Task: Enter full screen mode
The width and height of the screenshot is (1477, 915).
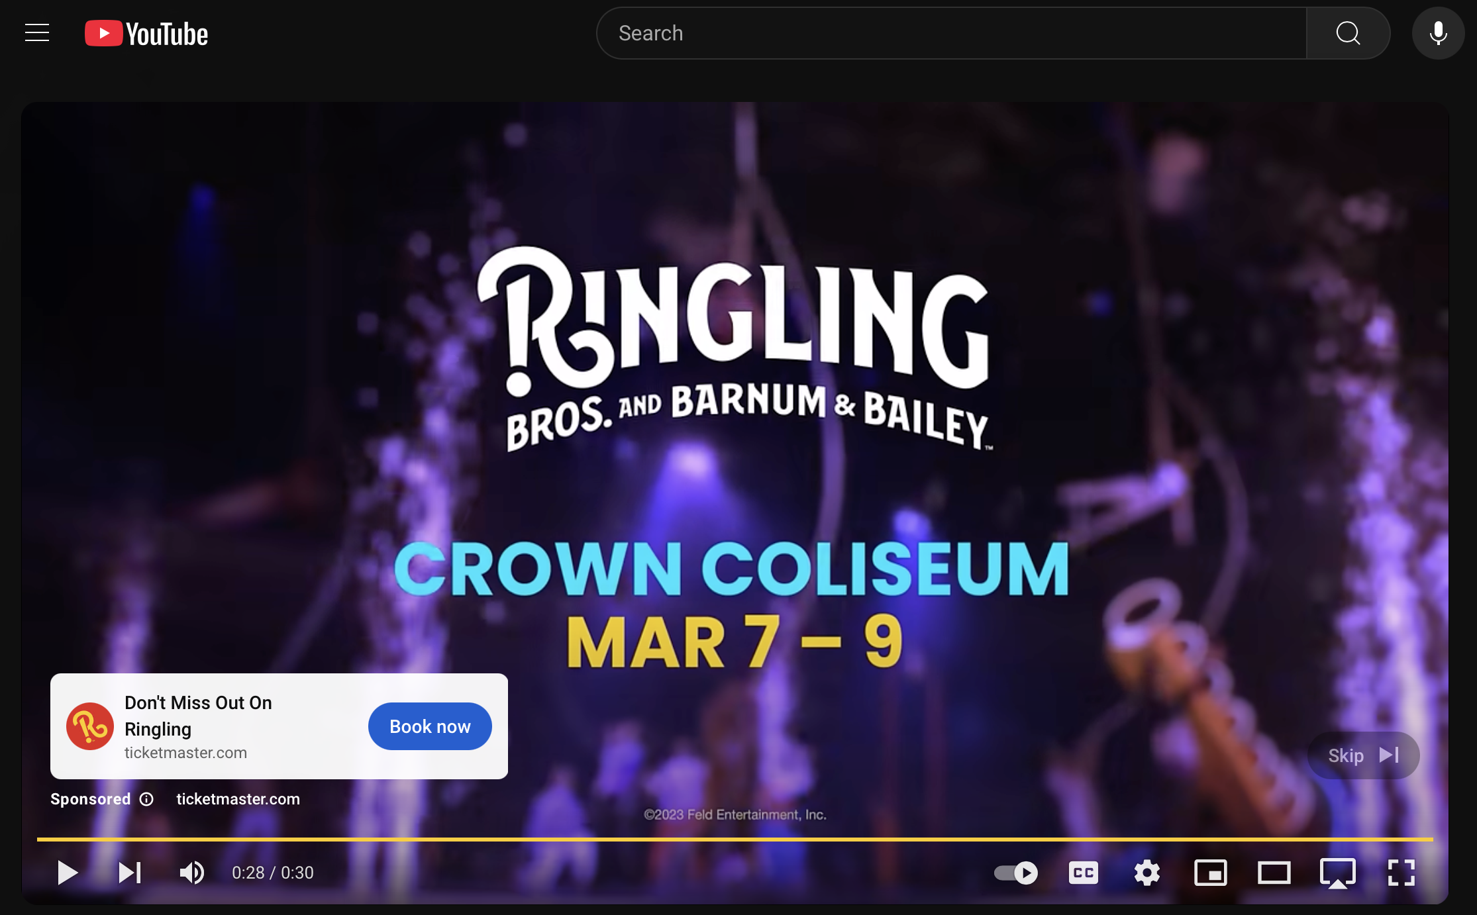Action: (1401, 873)
